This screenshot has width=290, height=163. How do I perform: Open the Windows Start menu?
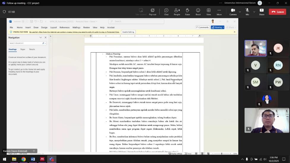pos(4,159)
